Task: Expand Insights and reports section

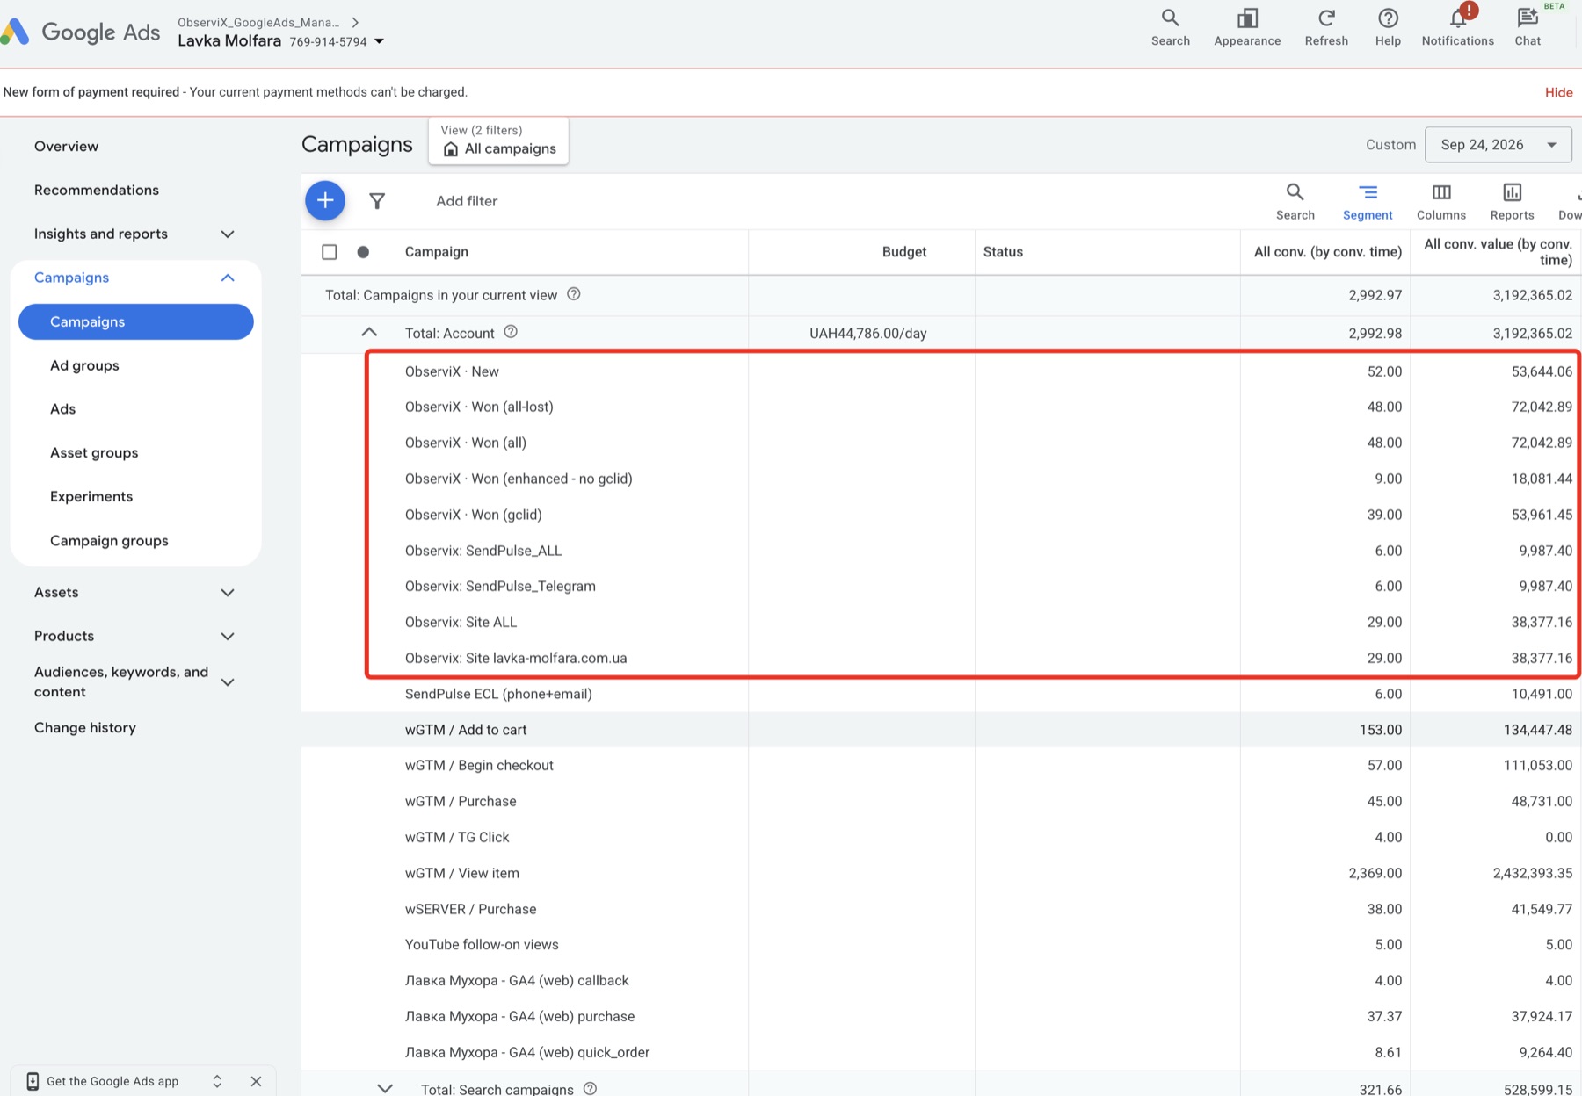Action: 228,234
